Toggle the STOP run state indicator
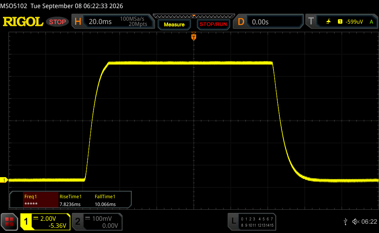The image size is (379, 233). pos(57,22)
